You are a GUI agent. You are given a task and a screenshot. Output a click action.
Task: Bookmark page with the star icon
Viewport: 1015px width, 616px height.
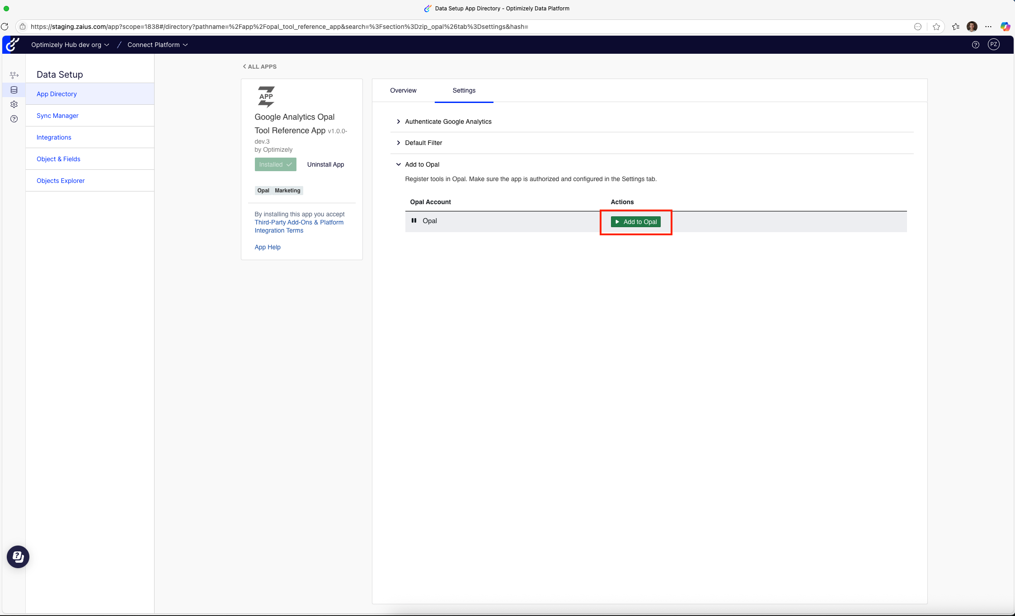coord(936,27)
